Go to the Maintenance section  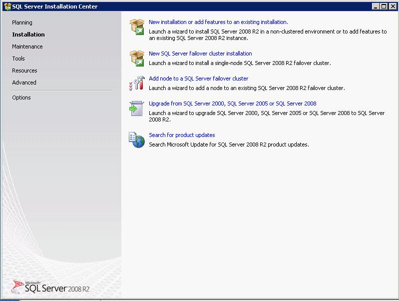pos(27,46)
